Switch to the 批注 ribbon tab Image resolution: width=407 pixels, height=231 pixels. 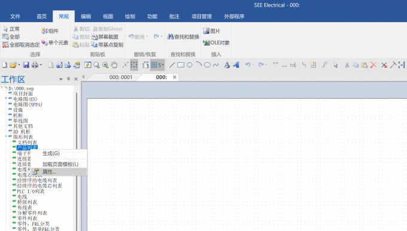(x=174, y=16)
